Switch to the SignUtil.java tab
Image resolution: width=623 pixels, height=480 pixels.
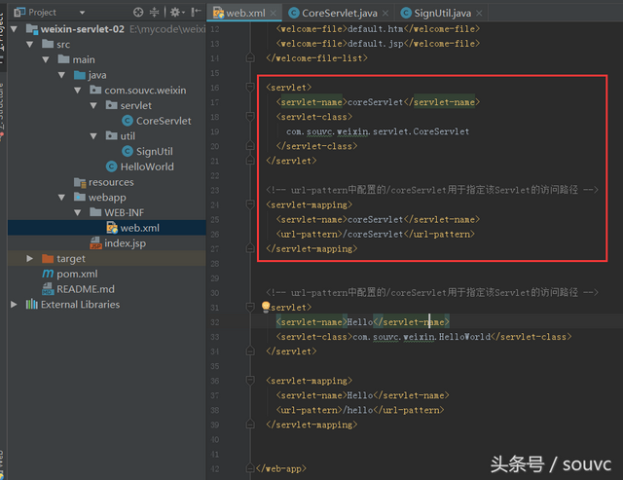442,13
